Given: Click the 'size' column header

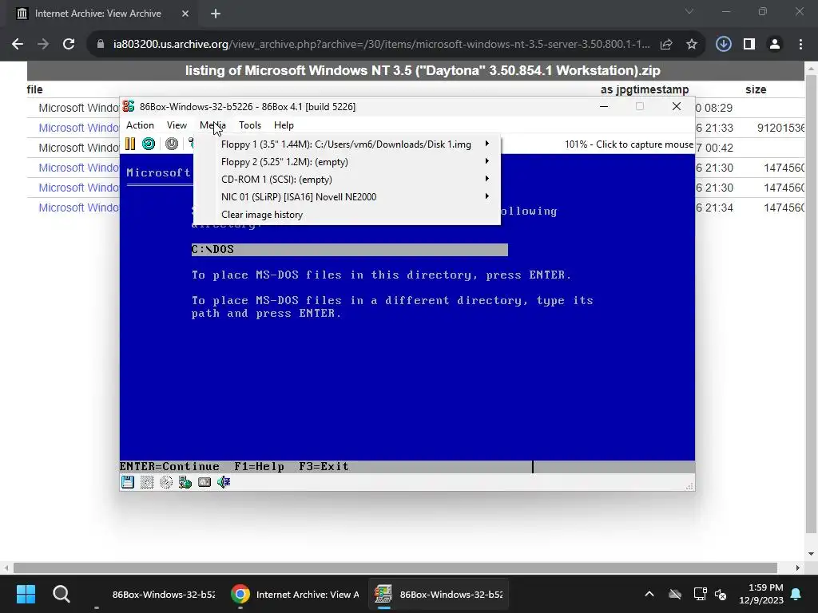Looking at the screenshot, I should (x=756, y=89).
